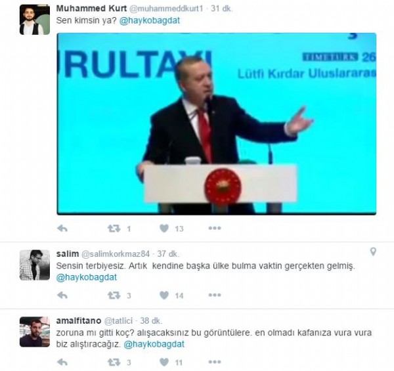Open more options on salim's tweet
Viewport: 394px width, 371px height.
coord(215,295)
